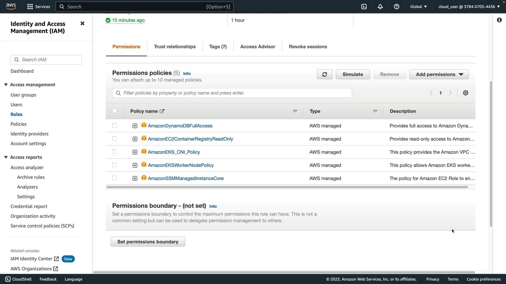Open the Services grid menu
The height and width of the screenshot is (284, 506).
[x=38, y=7]
